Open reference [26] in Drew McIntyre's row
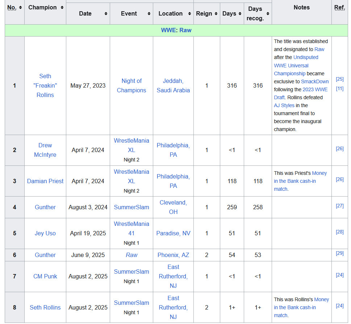 click(x=339, y=148)
